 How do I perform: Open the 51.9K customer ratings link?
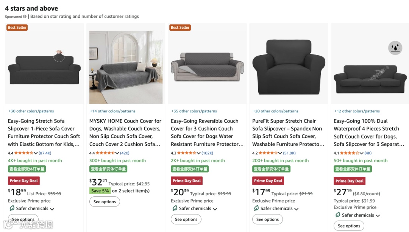(x=289, y=153)
